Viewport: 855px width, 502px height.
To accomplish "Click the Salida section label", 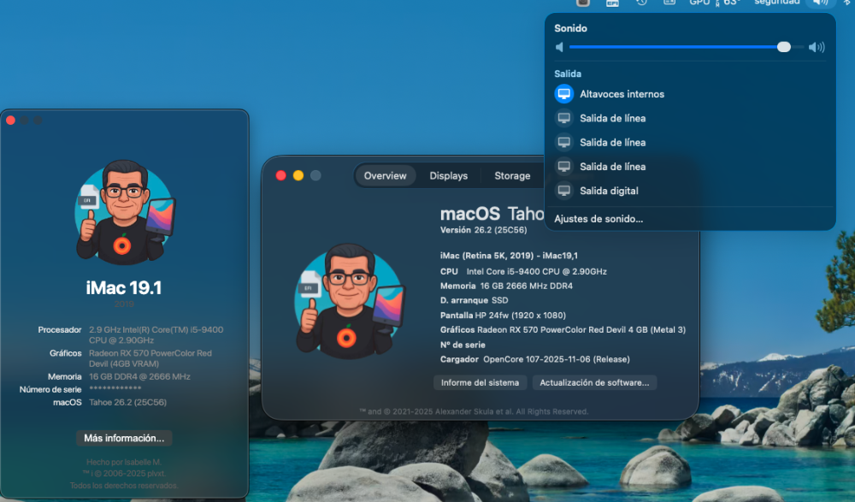I will pos(568,74).
